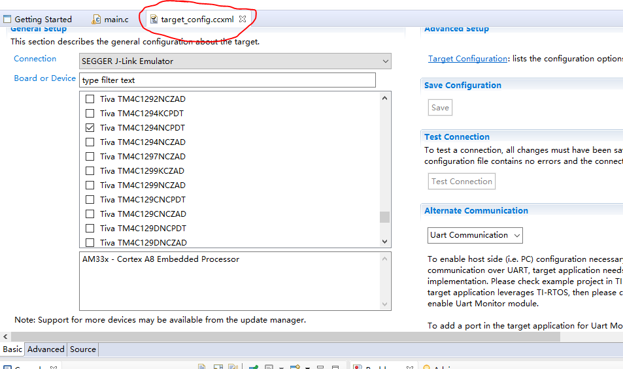This screenshot has width=623, height=369.
Task: Click the Getting Started tab icon
Action: [x=7, y=19]
